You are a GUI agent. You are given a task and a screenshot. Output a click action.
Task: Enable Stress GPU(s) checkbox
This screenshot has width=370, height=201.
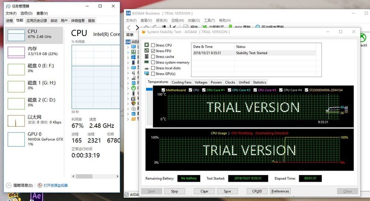tap(153, 74)
